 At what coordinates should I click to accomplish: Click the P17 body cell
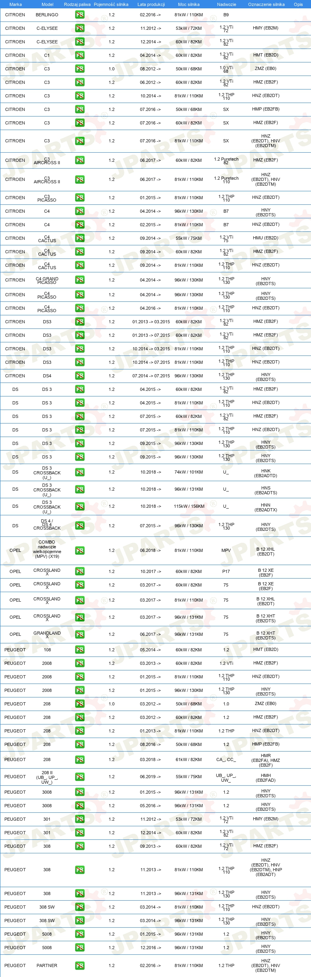(x=226, y=571)
